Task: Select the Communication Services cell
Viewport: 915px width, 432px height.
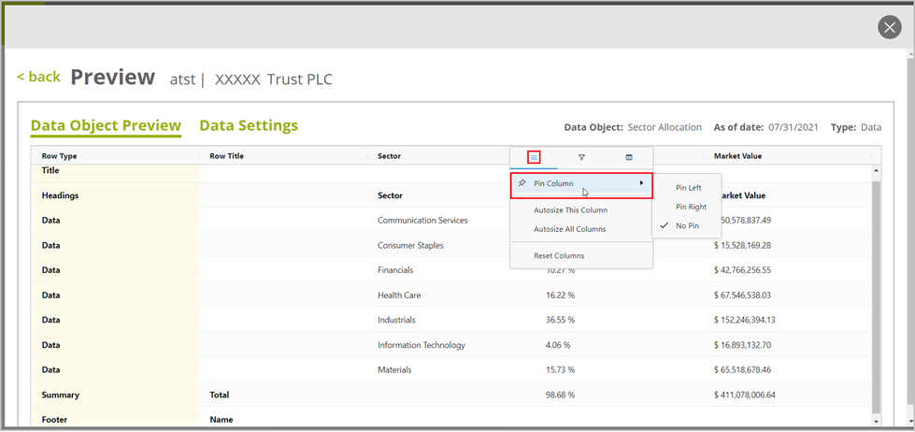Action: (x=422, y=220)
